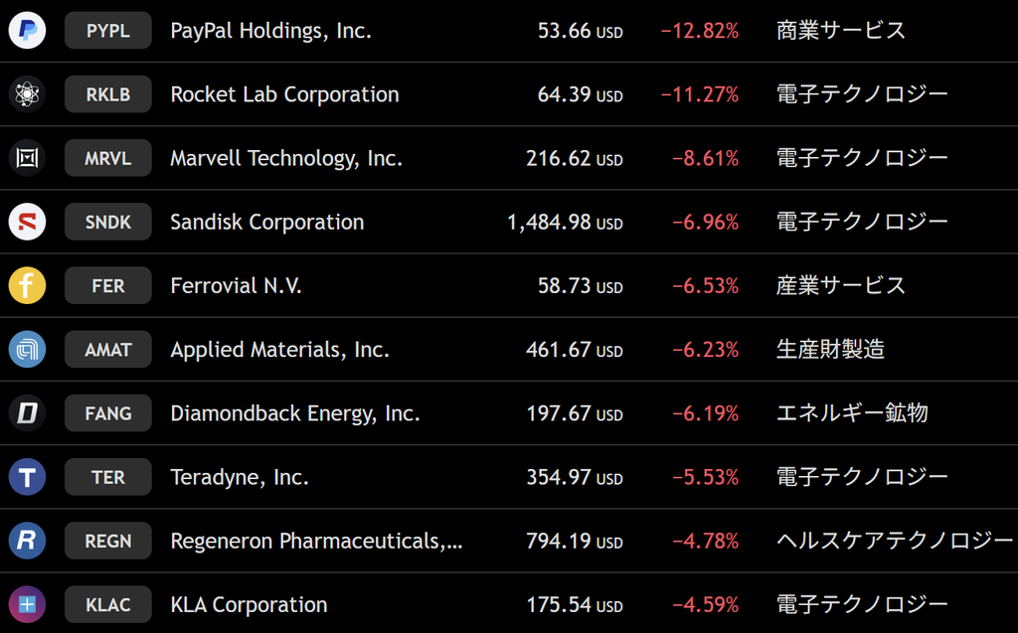Image resolution: width=1018 pixels, height=633 pixels.
Task: Click the Marvell Technology logo icon
Action: [27, 158]
